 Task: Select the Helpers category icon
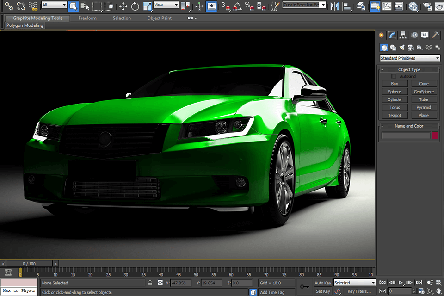click(419, 48)
